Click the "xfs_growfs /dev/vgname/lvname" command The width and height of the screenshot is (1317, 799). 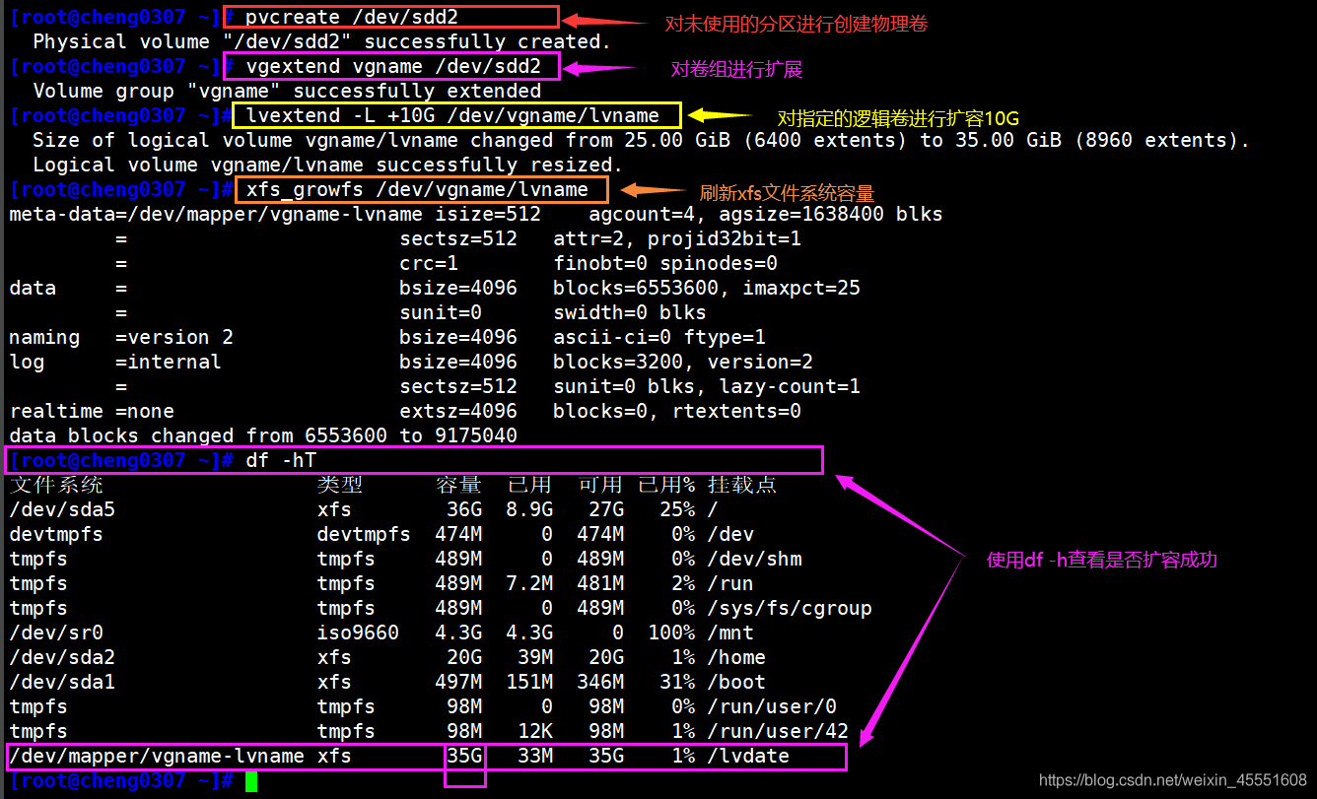[417, 189]
